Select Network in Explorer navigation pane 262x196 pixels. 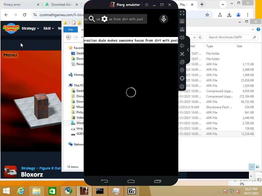(x=76, y=144)
